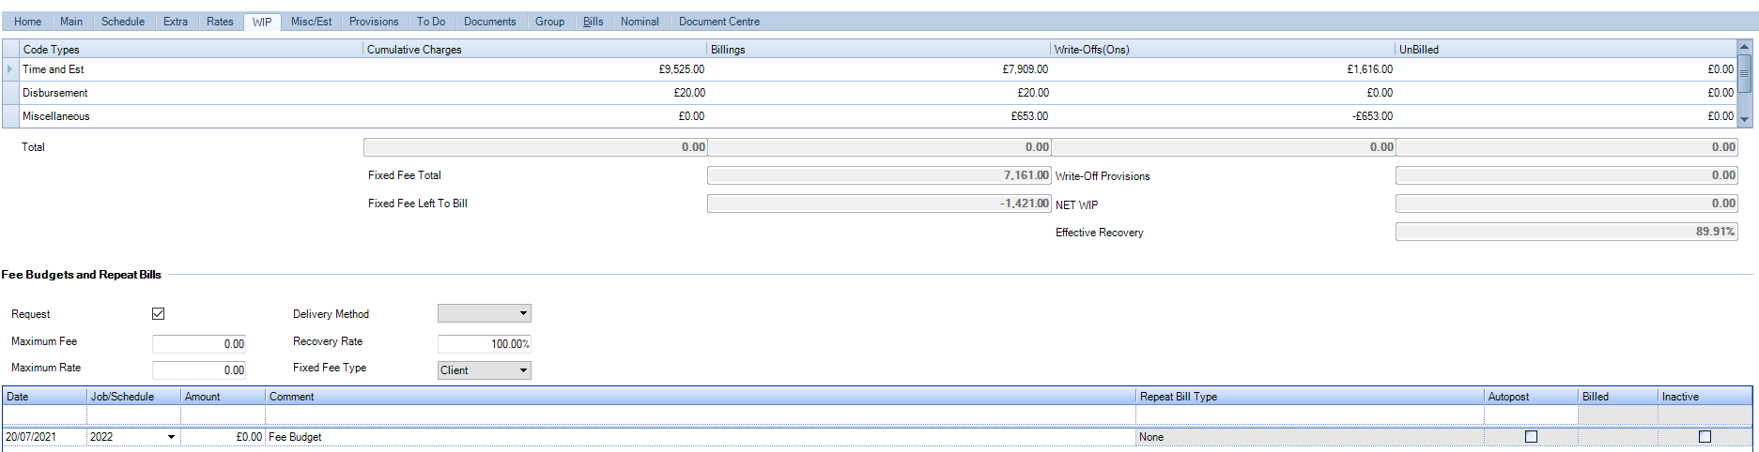This screenshot has width=1759, height=452.
Task: Click the Inactive column header
Action: click(x=1705, y=397)
